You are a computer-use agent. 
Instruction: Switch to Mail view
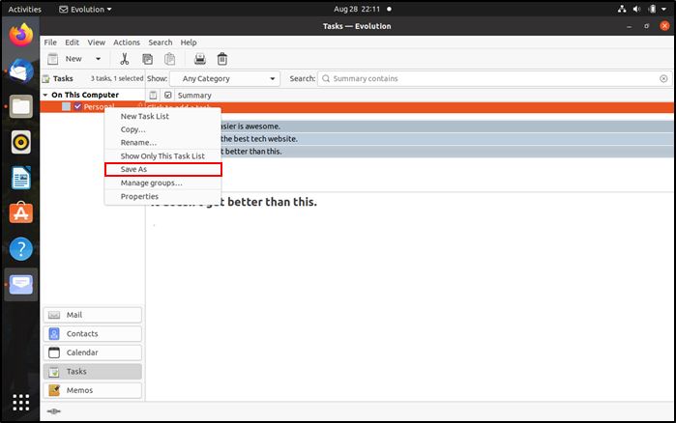coord(92,315)
